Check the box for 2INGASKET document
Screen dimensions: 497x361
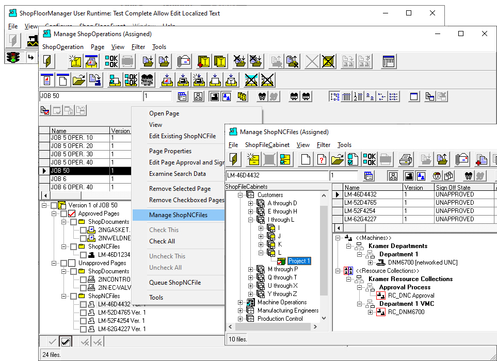point(84,230)
